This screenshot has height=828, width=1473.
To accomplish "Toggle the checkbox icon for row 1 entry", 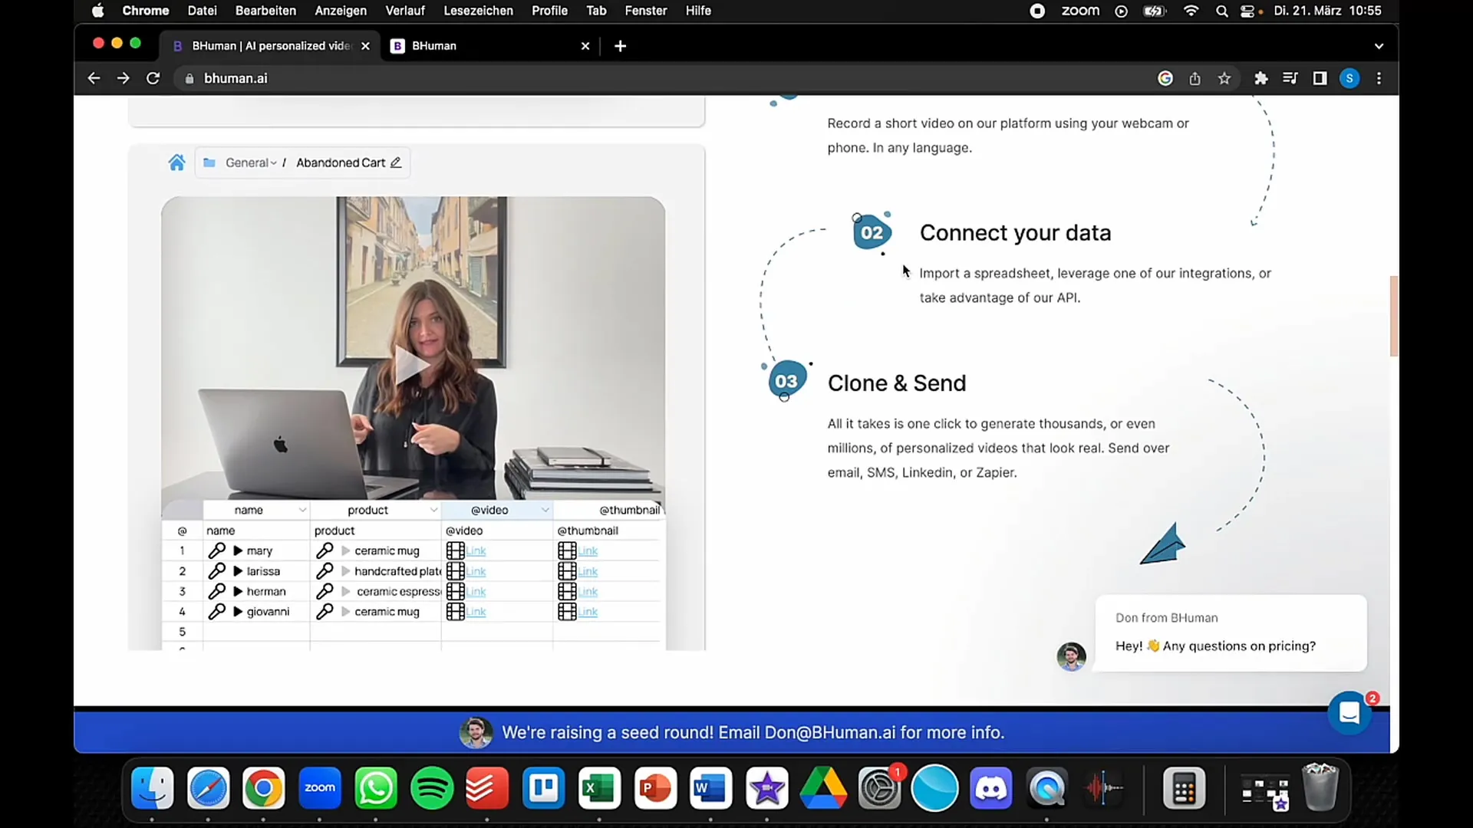I will pyautogui.click(x=182, y=550).
